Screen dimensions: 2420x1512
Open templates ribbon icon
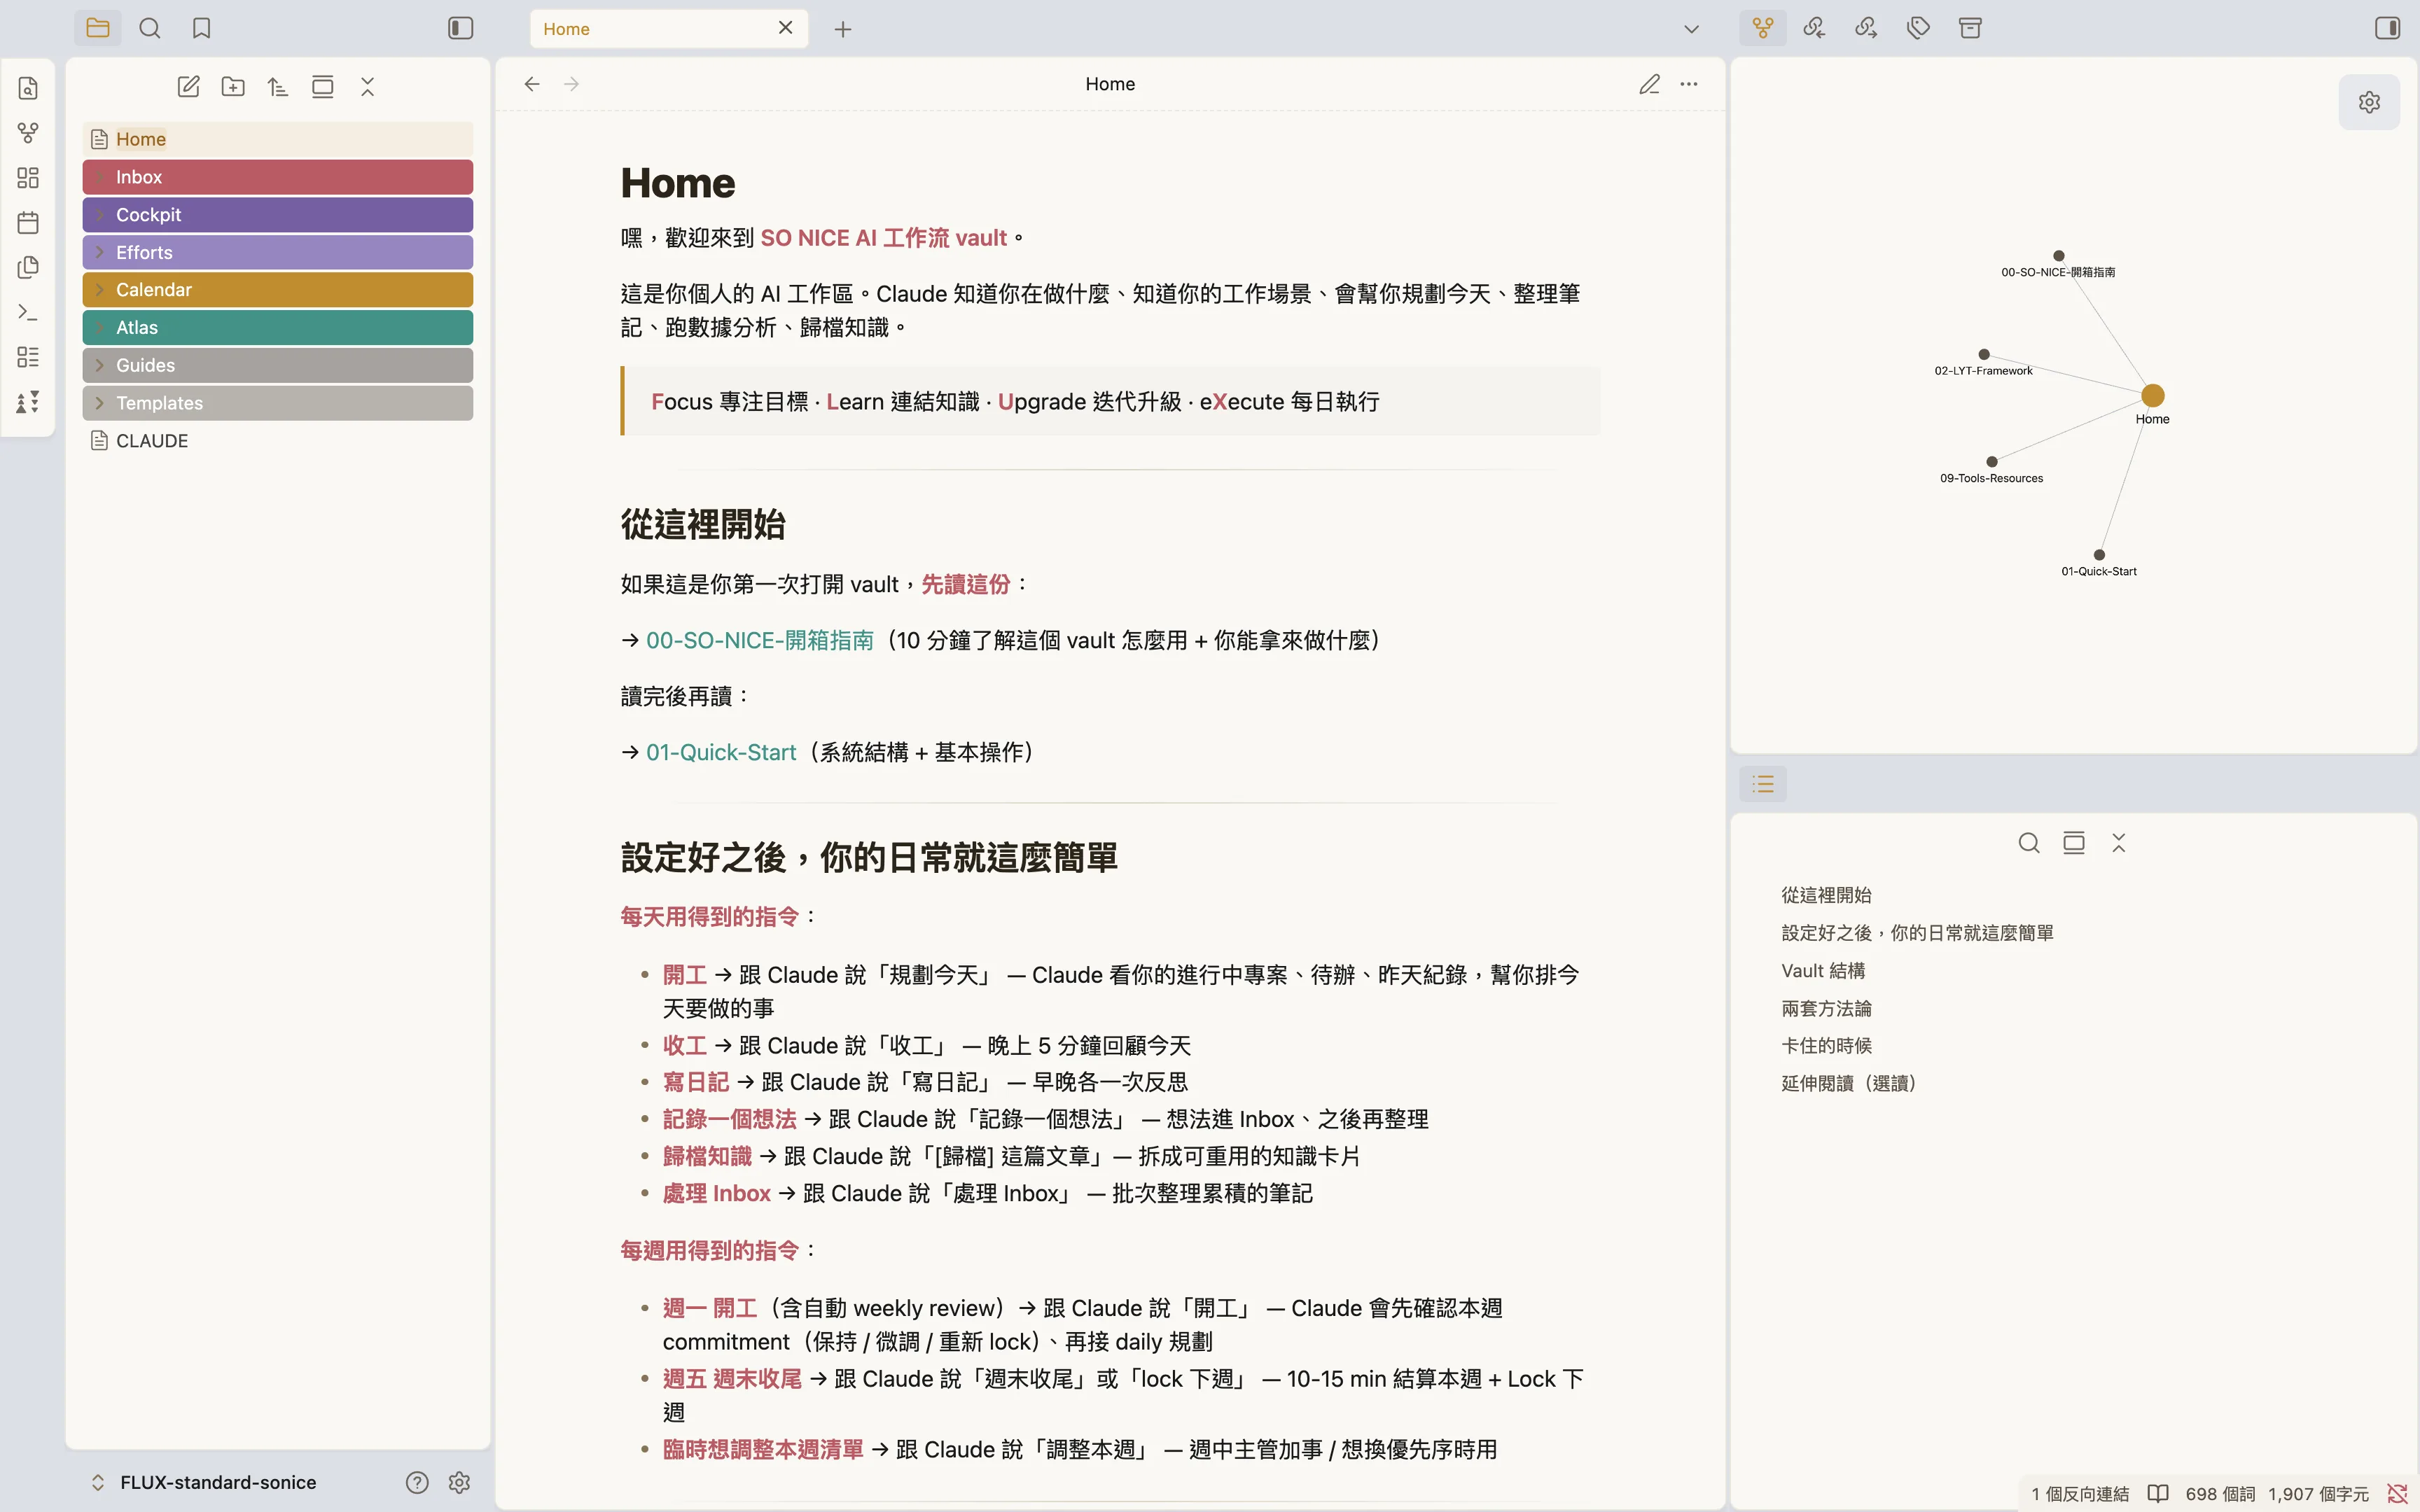[28, 267]
